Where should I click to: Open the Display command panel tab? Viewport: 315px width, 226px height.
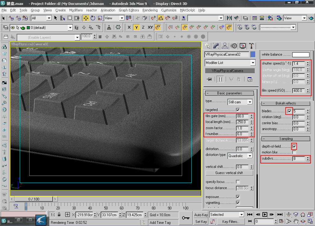(243, 46)
